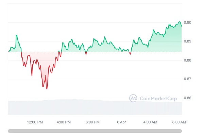This screenshot has width=204, height=136.
Task: Click the CoinMarketCap watermark text
Action: (x=158, y=99)
